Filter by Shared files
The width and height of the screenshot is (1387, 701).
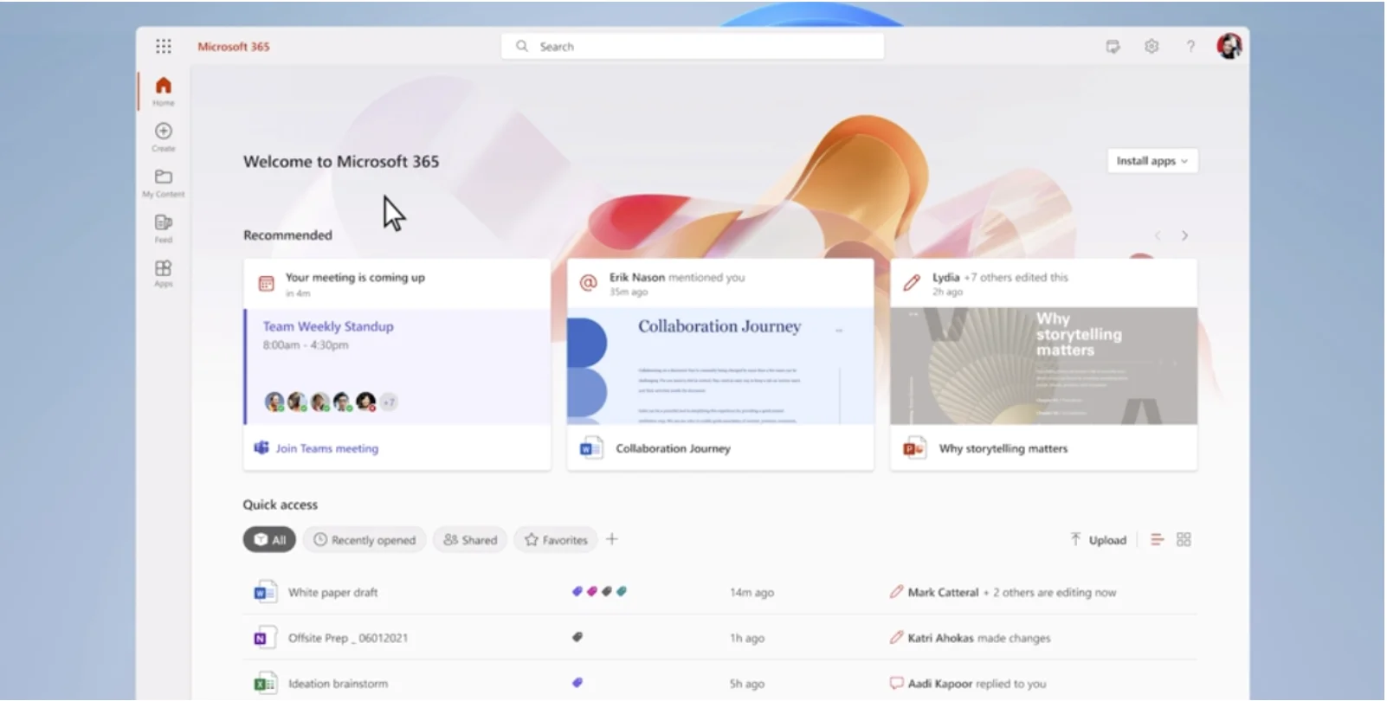pos(470,540)
